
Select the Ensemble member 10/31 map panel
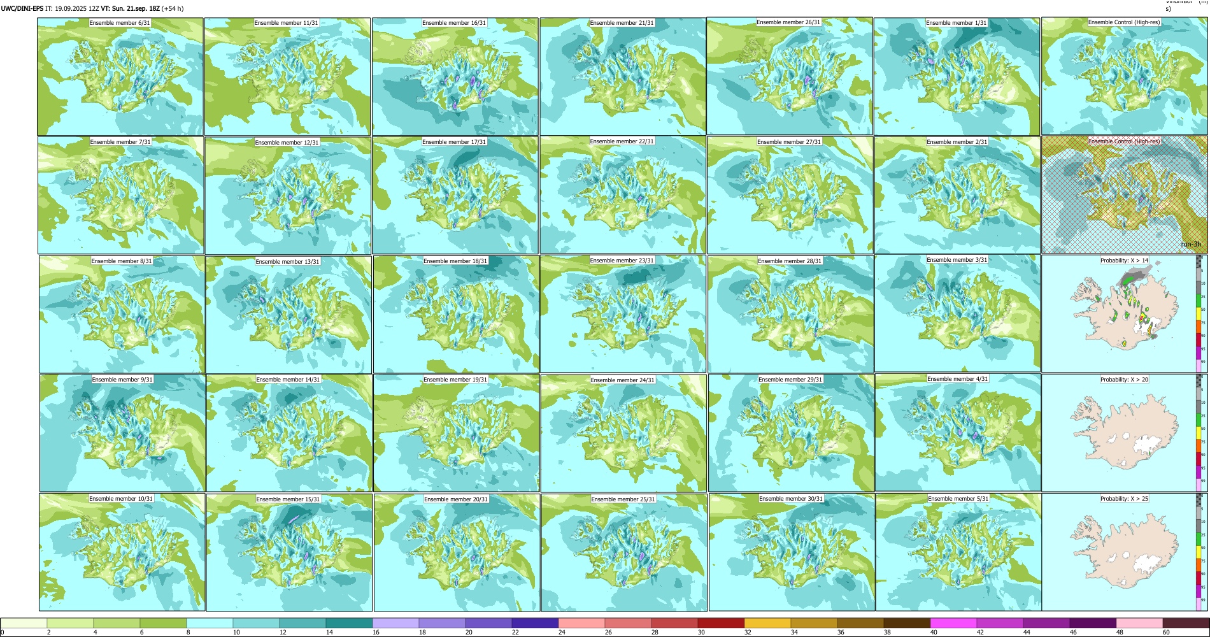tap(122, 552)
